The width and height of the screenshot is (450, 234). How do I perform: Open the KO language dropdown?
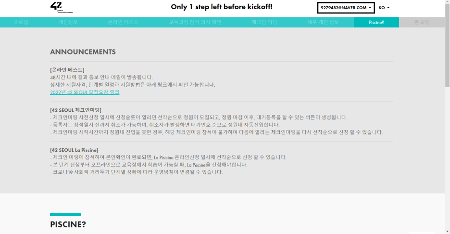[384, 8]
